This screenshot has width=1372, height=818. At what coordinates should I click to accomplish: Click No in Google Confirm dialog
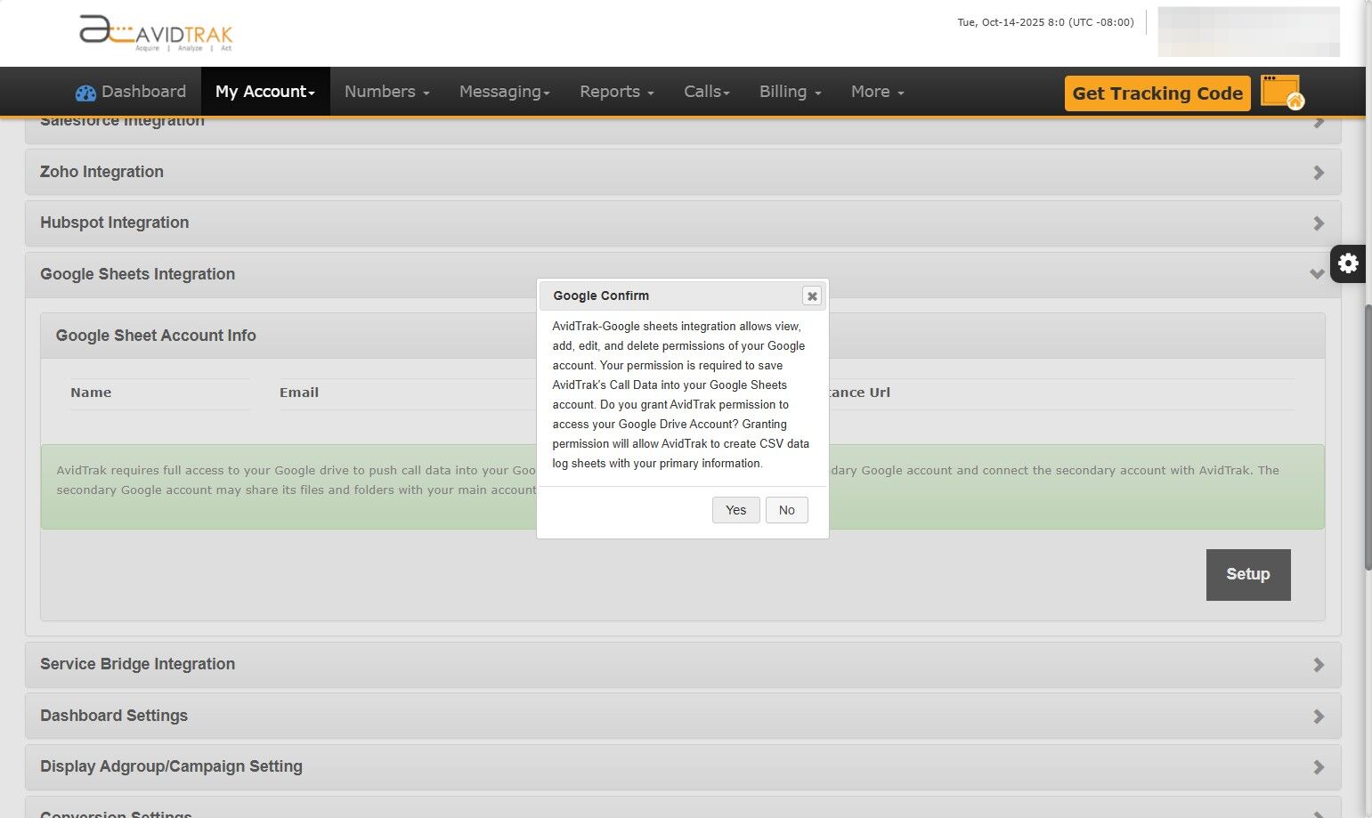click(787, 510)
